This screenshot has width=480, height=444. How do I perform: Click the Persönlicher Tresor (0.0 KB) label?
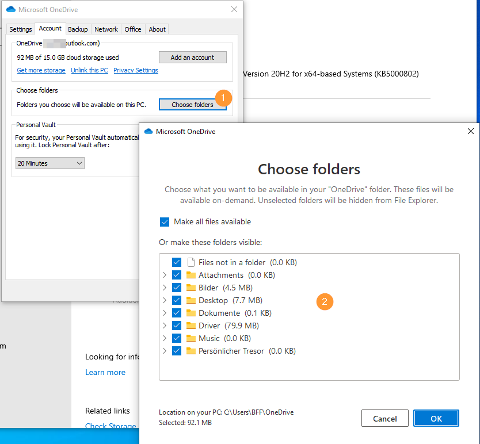pyautogui.click(x=247, y=351)
